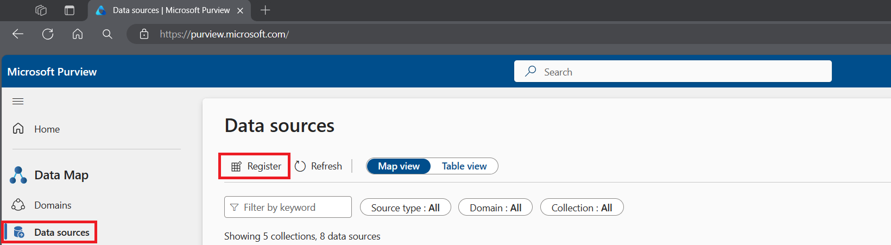Open the Source type filter

click(x=406, y=208)
